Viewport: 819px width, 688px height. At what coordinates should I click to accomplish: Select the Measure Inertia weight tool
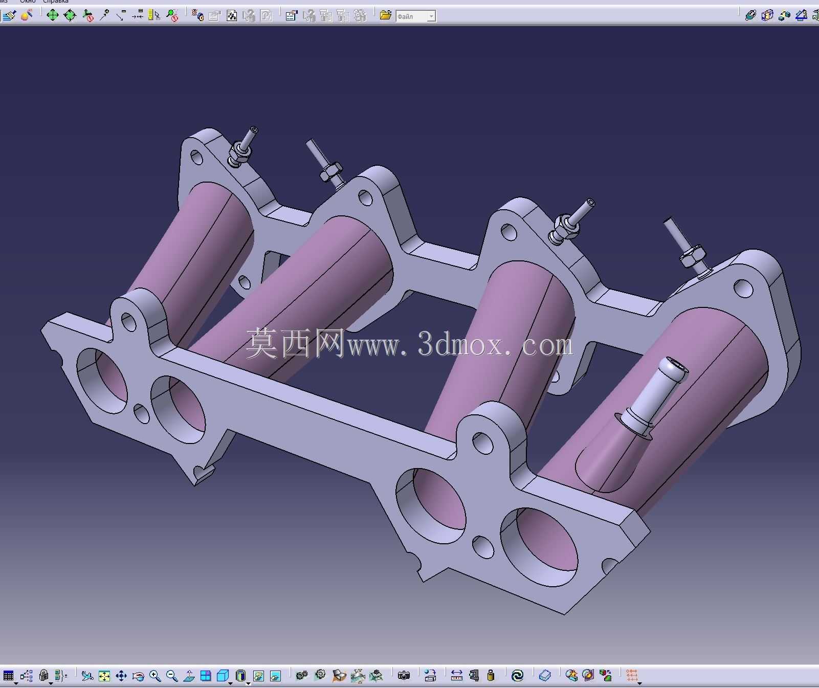tap(491, 676)
